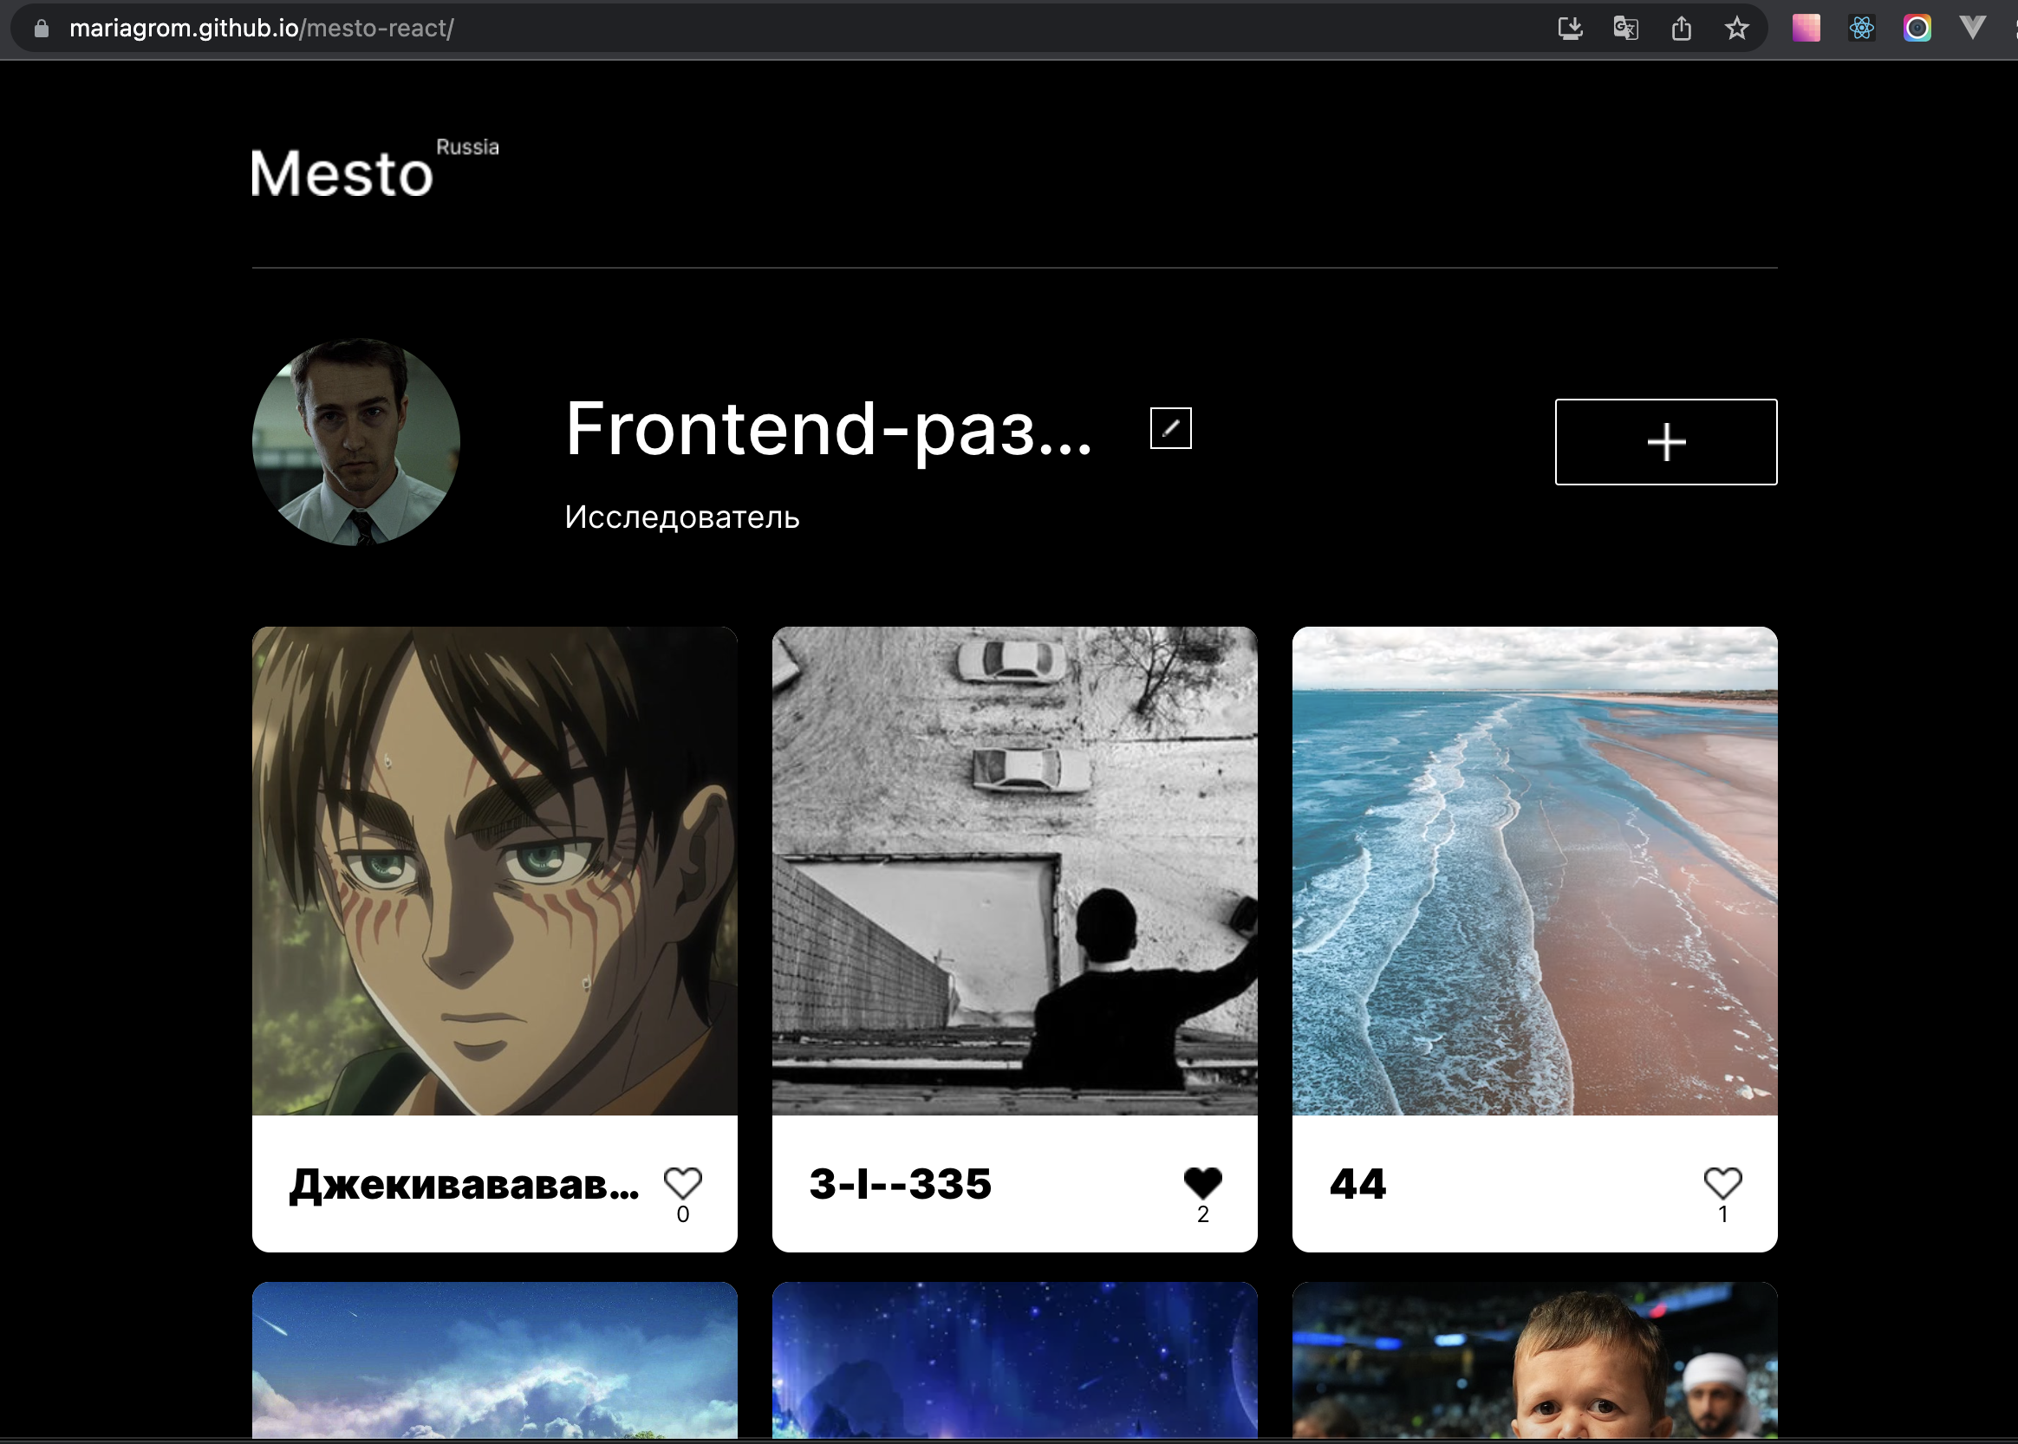Screen dimensions: 2018x1444
Task: Click the install app icon in address bar
Action: (1570, 29)
